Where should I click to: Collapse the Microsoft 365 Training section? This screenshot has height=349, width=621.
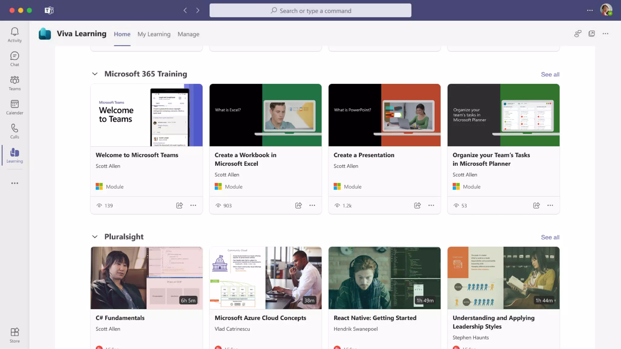click(95, 74)
